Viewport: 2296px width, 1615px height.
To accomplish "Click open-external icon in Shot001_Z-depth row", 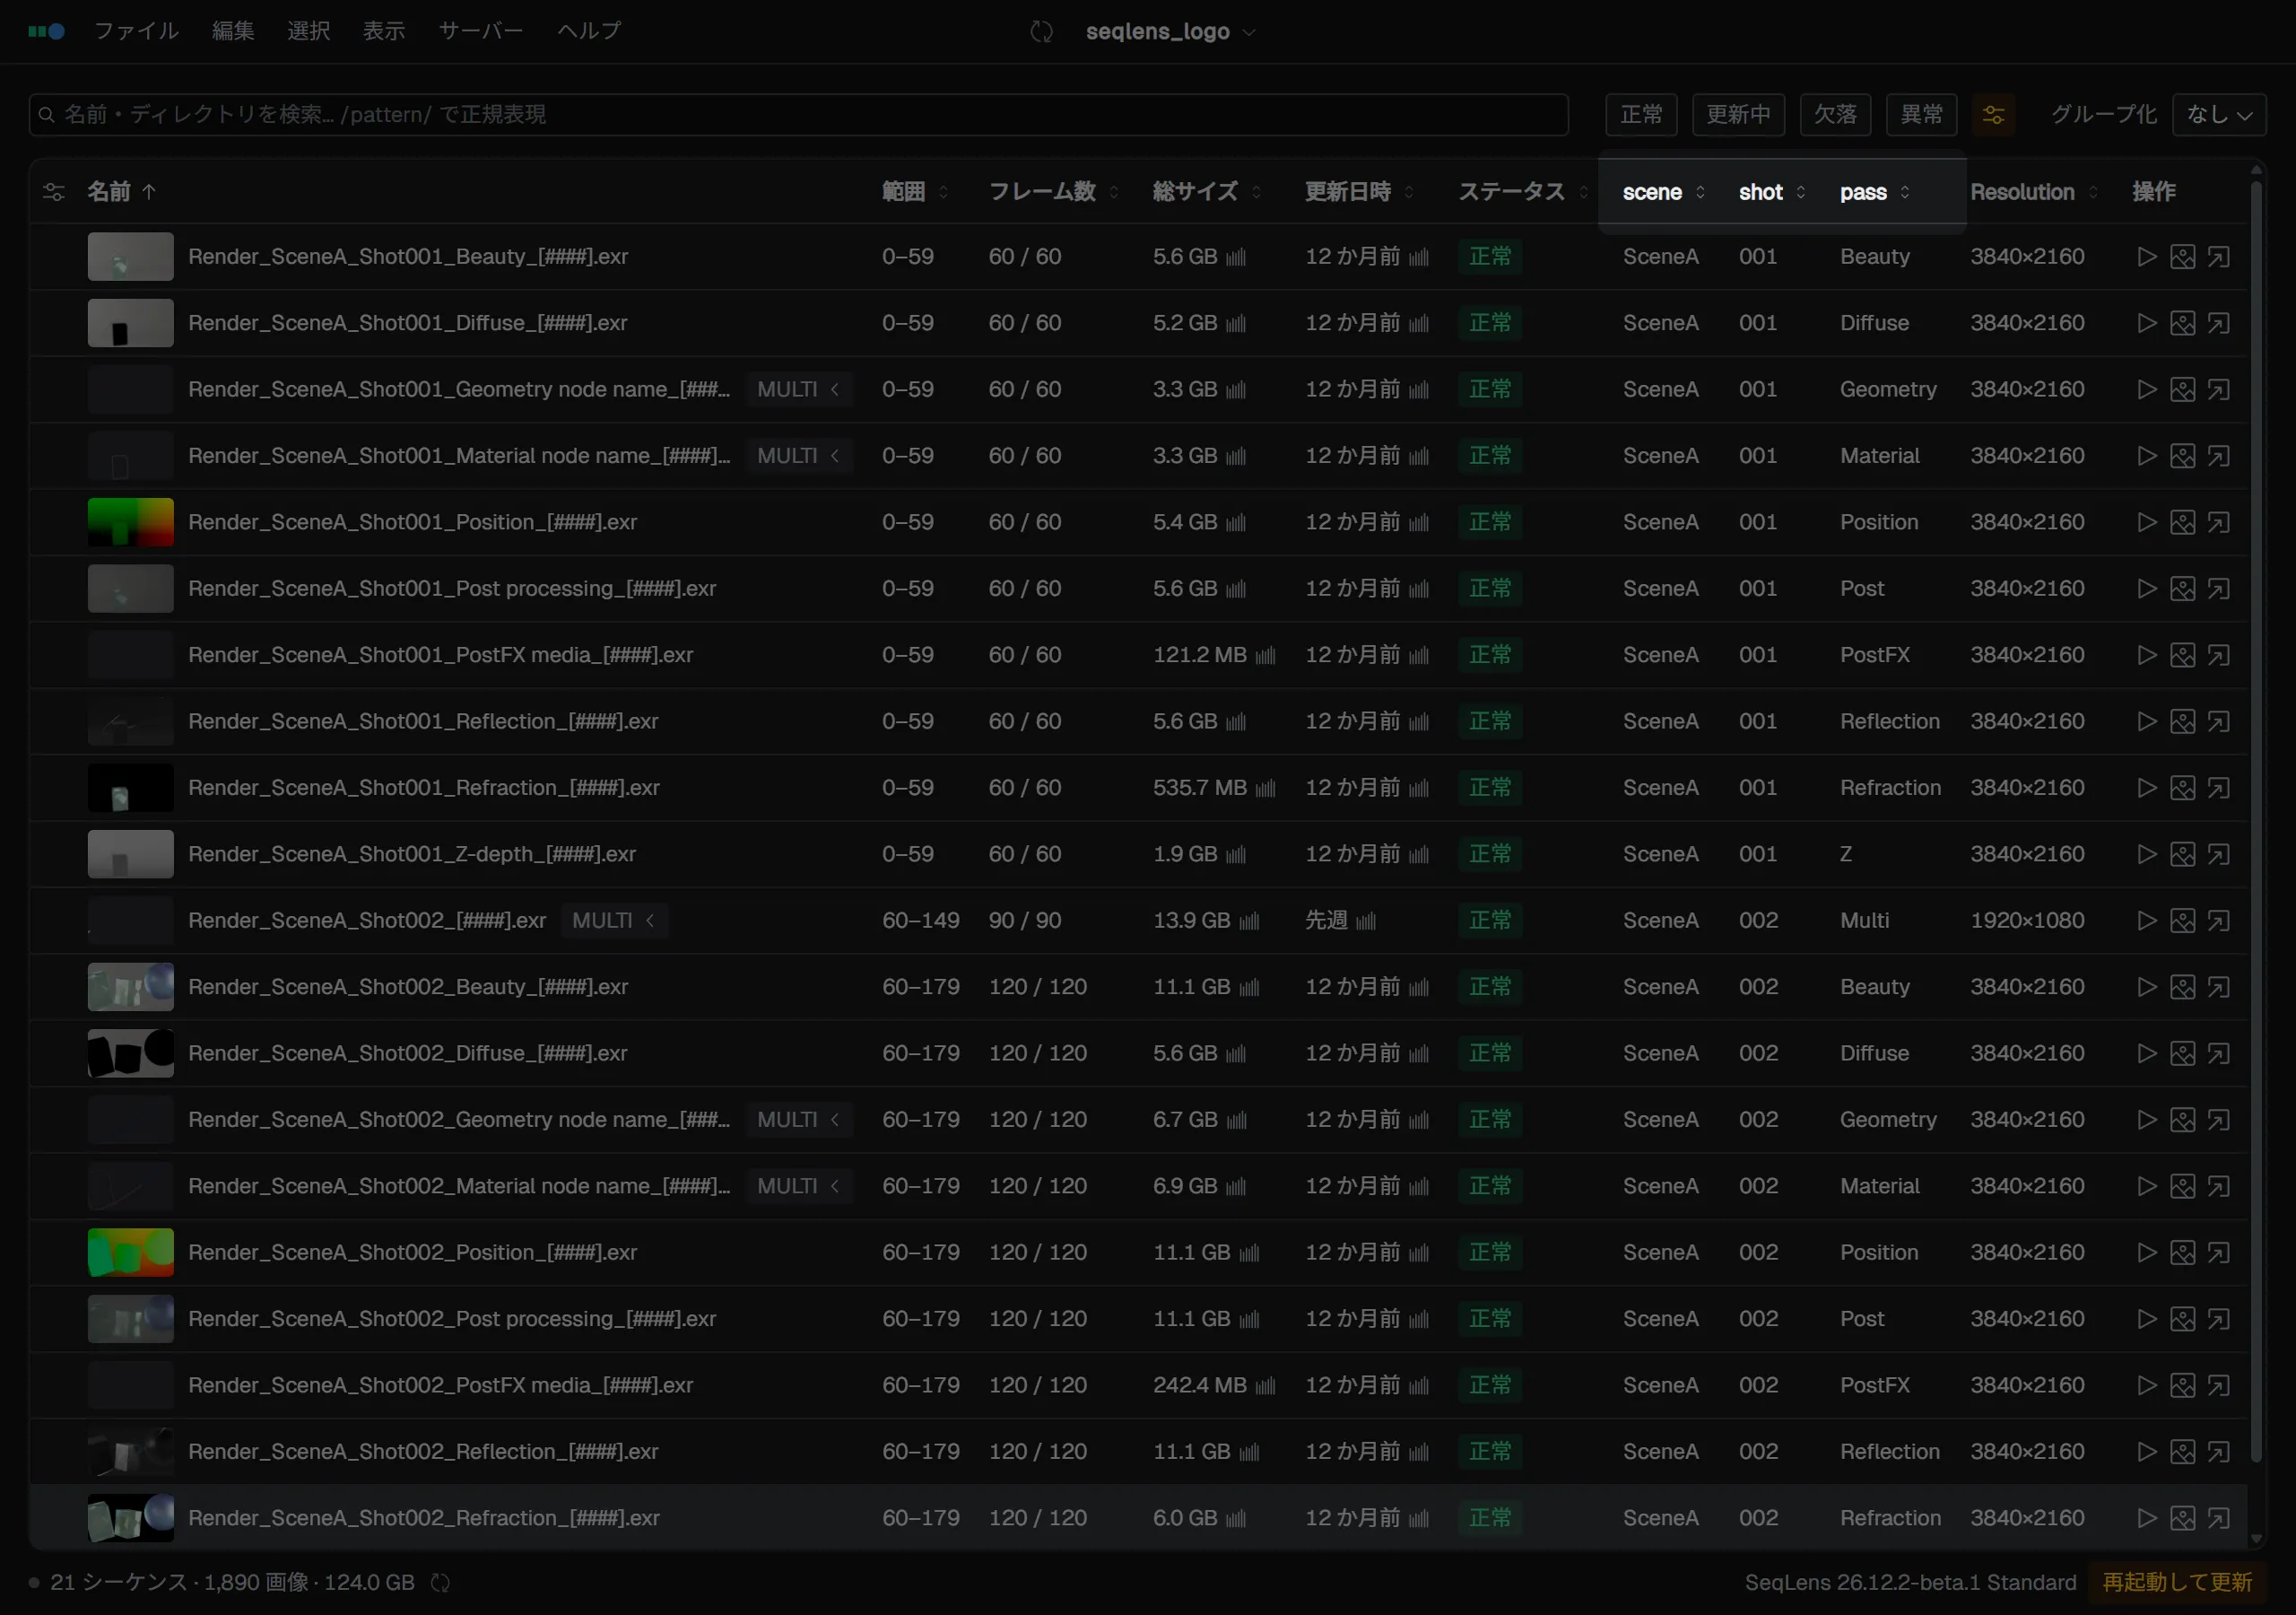I will [2218, 854].
